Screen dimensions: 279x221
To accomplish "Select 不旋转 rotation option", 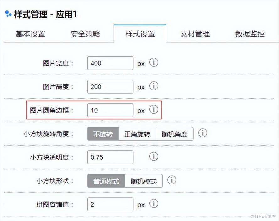I will point(103,134).
